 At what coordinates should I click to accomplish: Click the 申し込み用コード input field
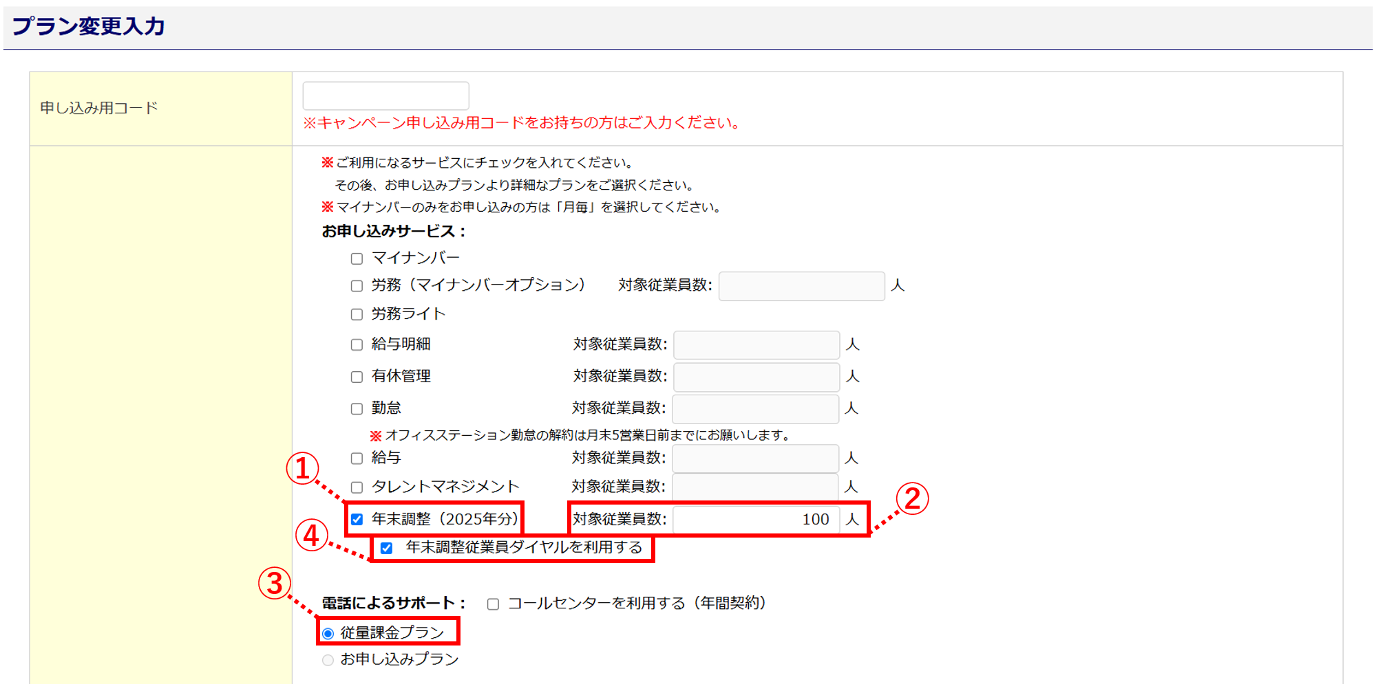pyautogui.click(x=385, y=96)
